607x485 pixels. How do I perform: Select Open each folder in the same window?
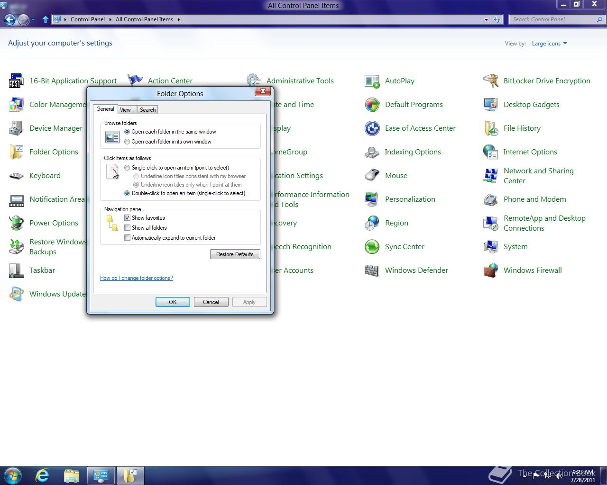tap(127, 132)
